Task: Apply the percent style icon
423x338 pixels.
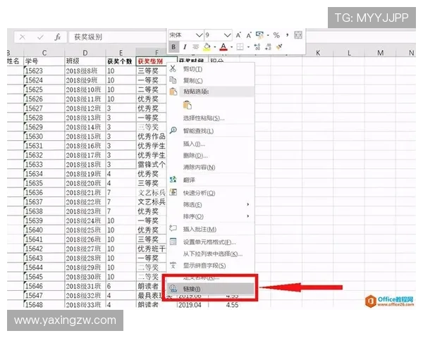Action: pos(276,35)
